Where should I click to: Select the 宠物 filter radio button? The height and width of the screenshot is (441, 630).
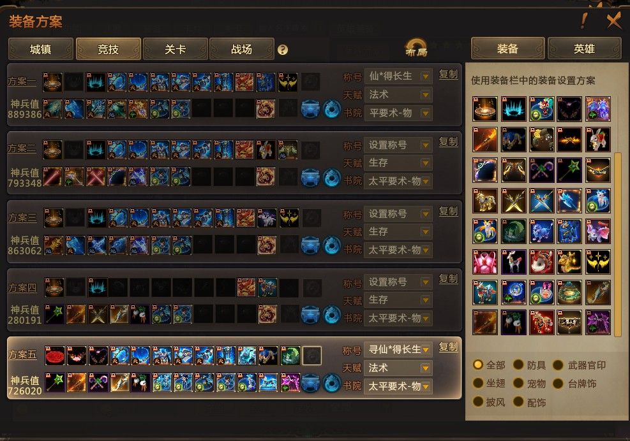[518, 384]
